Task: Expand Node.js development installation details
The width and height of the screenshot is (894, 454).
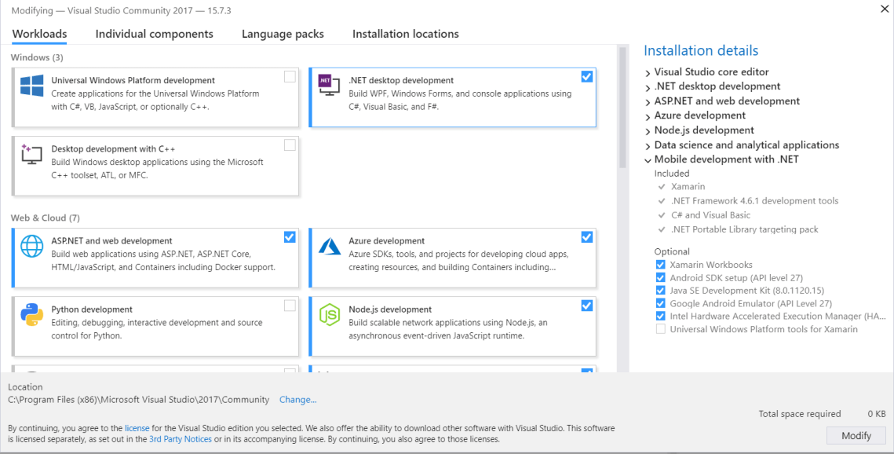Action: (648, 130)
